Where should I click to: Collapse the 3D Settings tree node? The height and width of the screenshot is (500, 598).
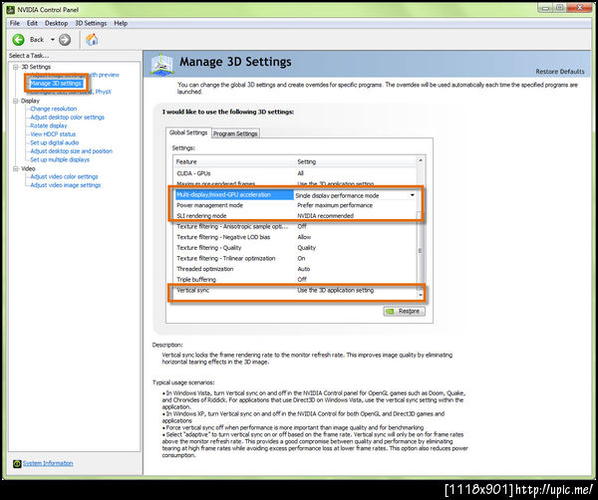[16, 67]
